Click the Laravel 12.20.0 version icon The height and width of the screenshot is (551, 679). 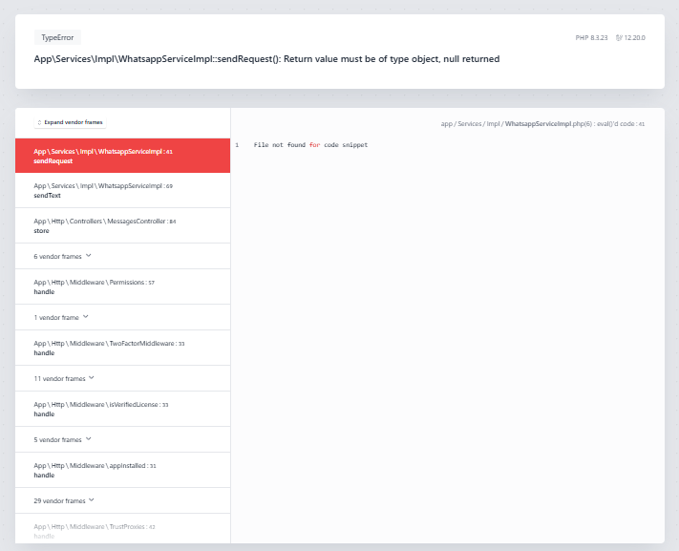click(x=619, y=38)
